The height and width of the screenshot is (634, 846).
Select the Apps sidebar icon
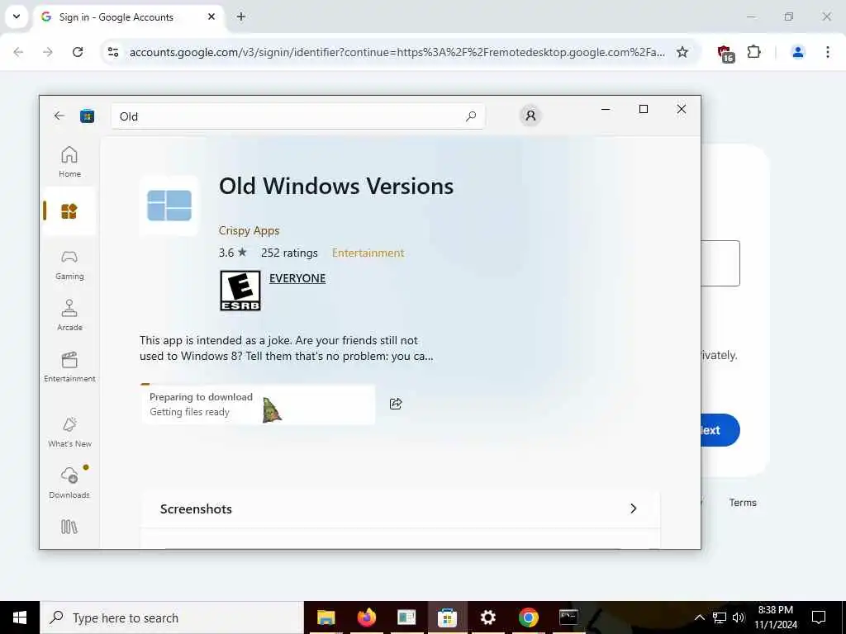coord(69,211)
